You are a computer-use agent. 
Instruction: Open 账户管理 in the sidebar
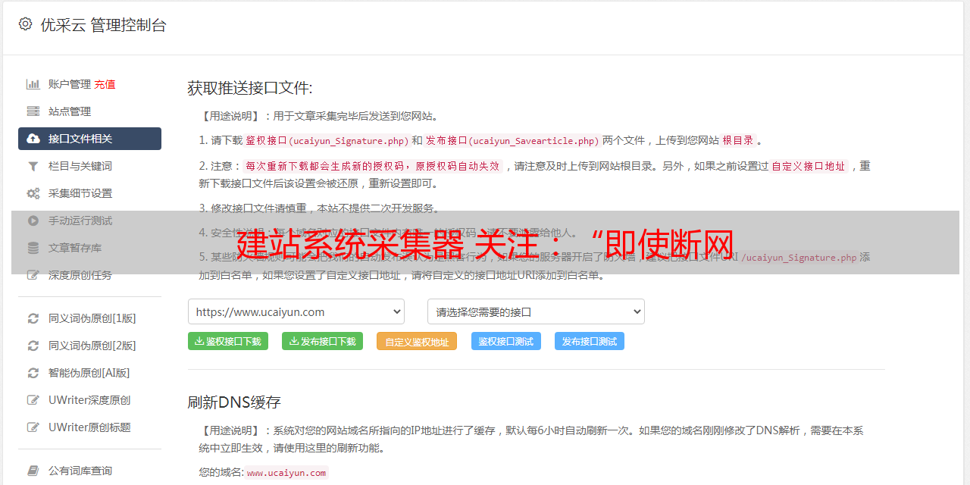click(x=70, y=84)
